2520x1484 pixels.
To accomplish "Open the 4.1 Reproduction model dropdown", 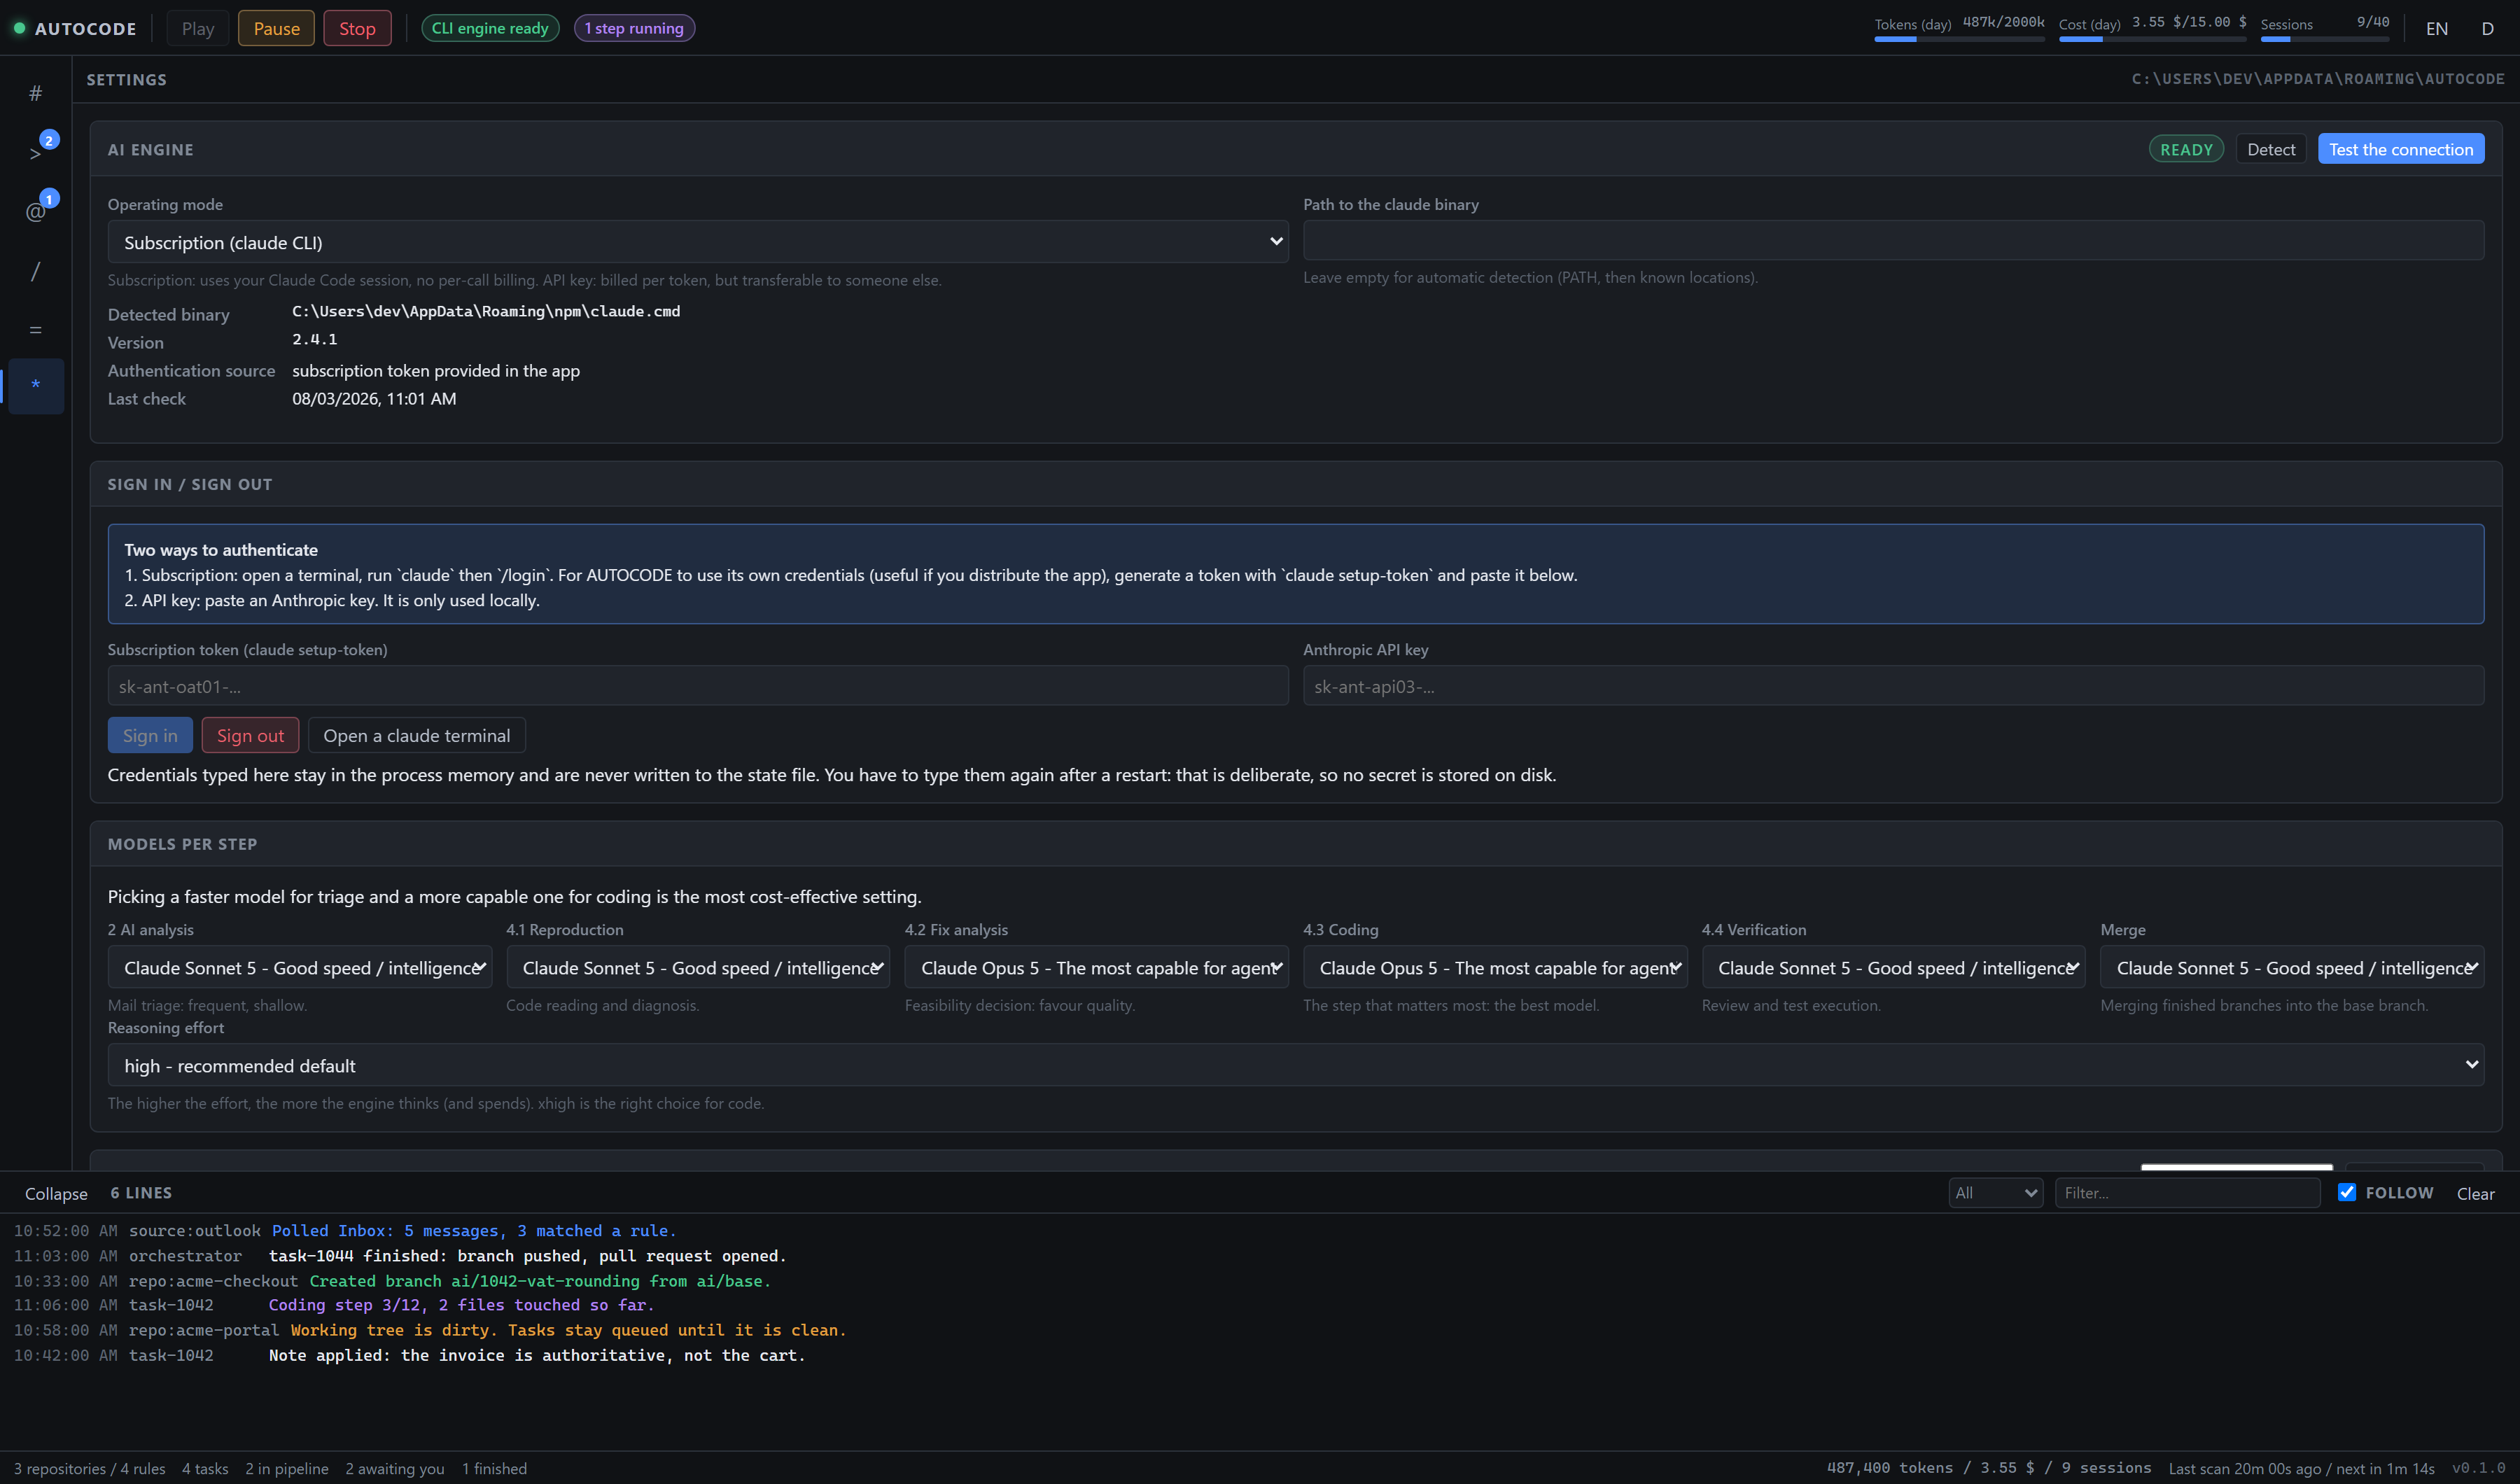I will [x=698, y=967].
